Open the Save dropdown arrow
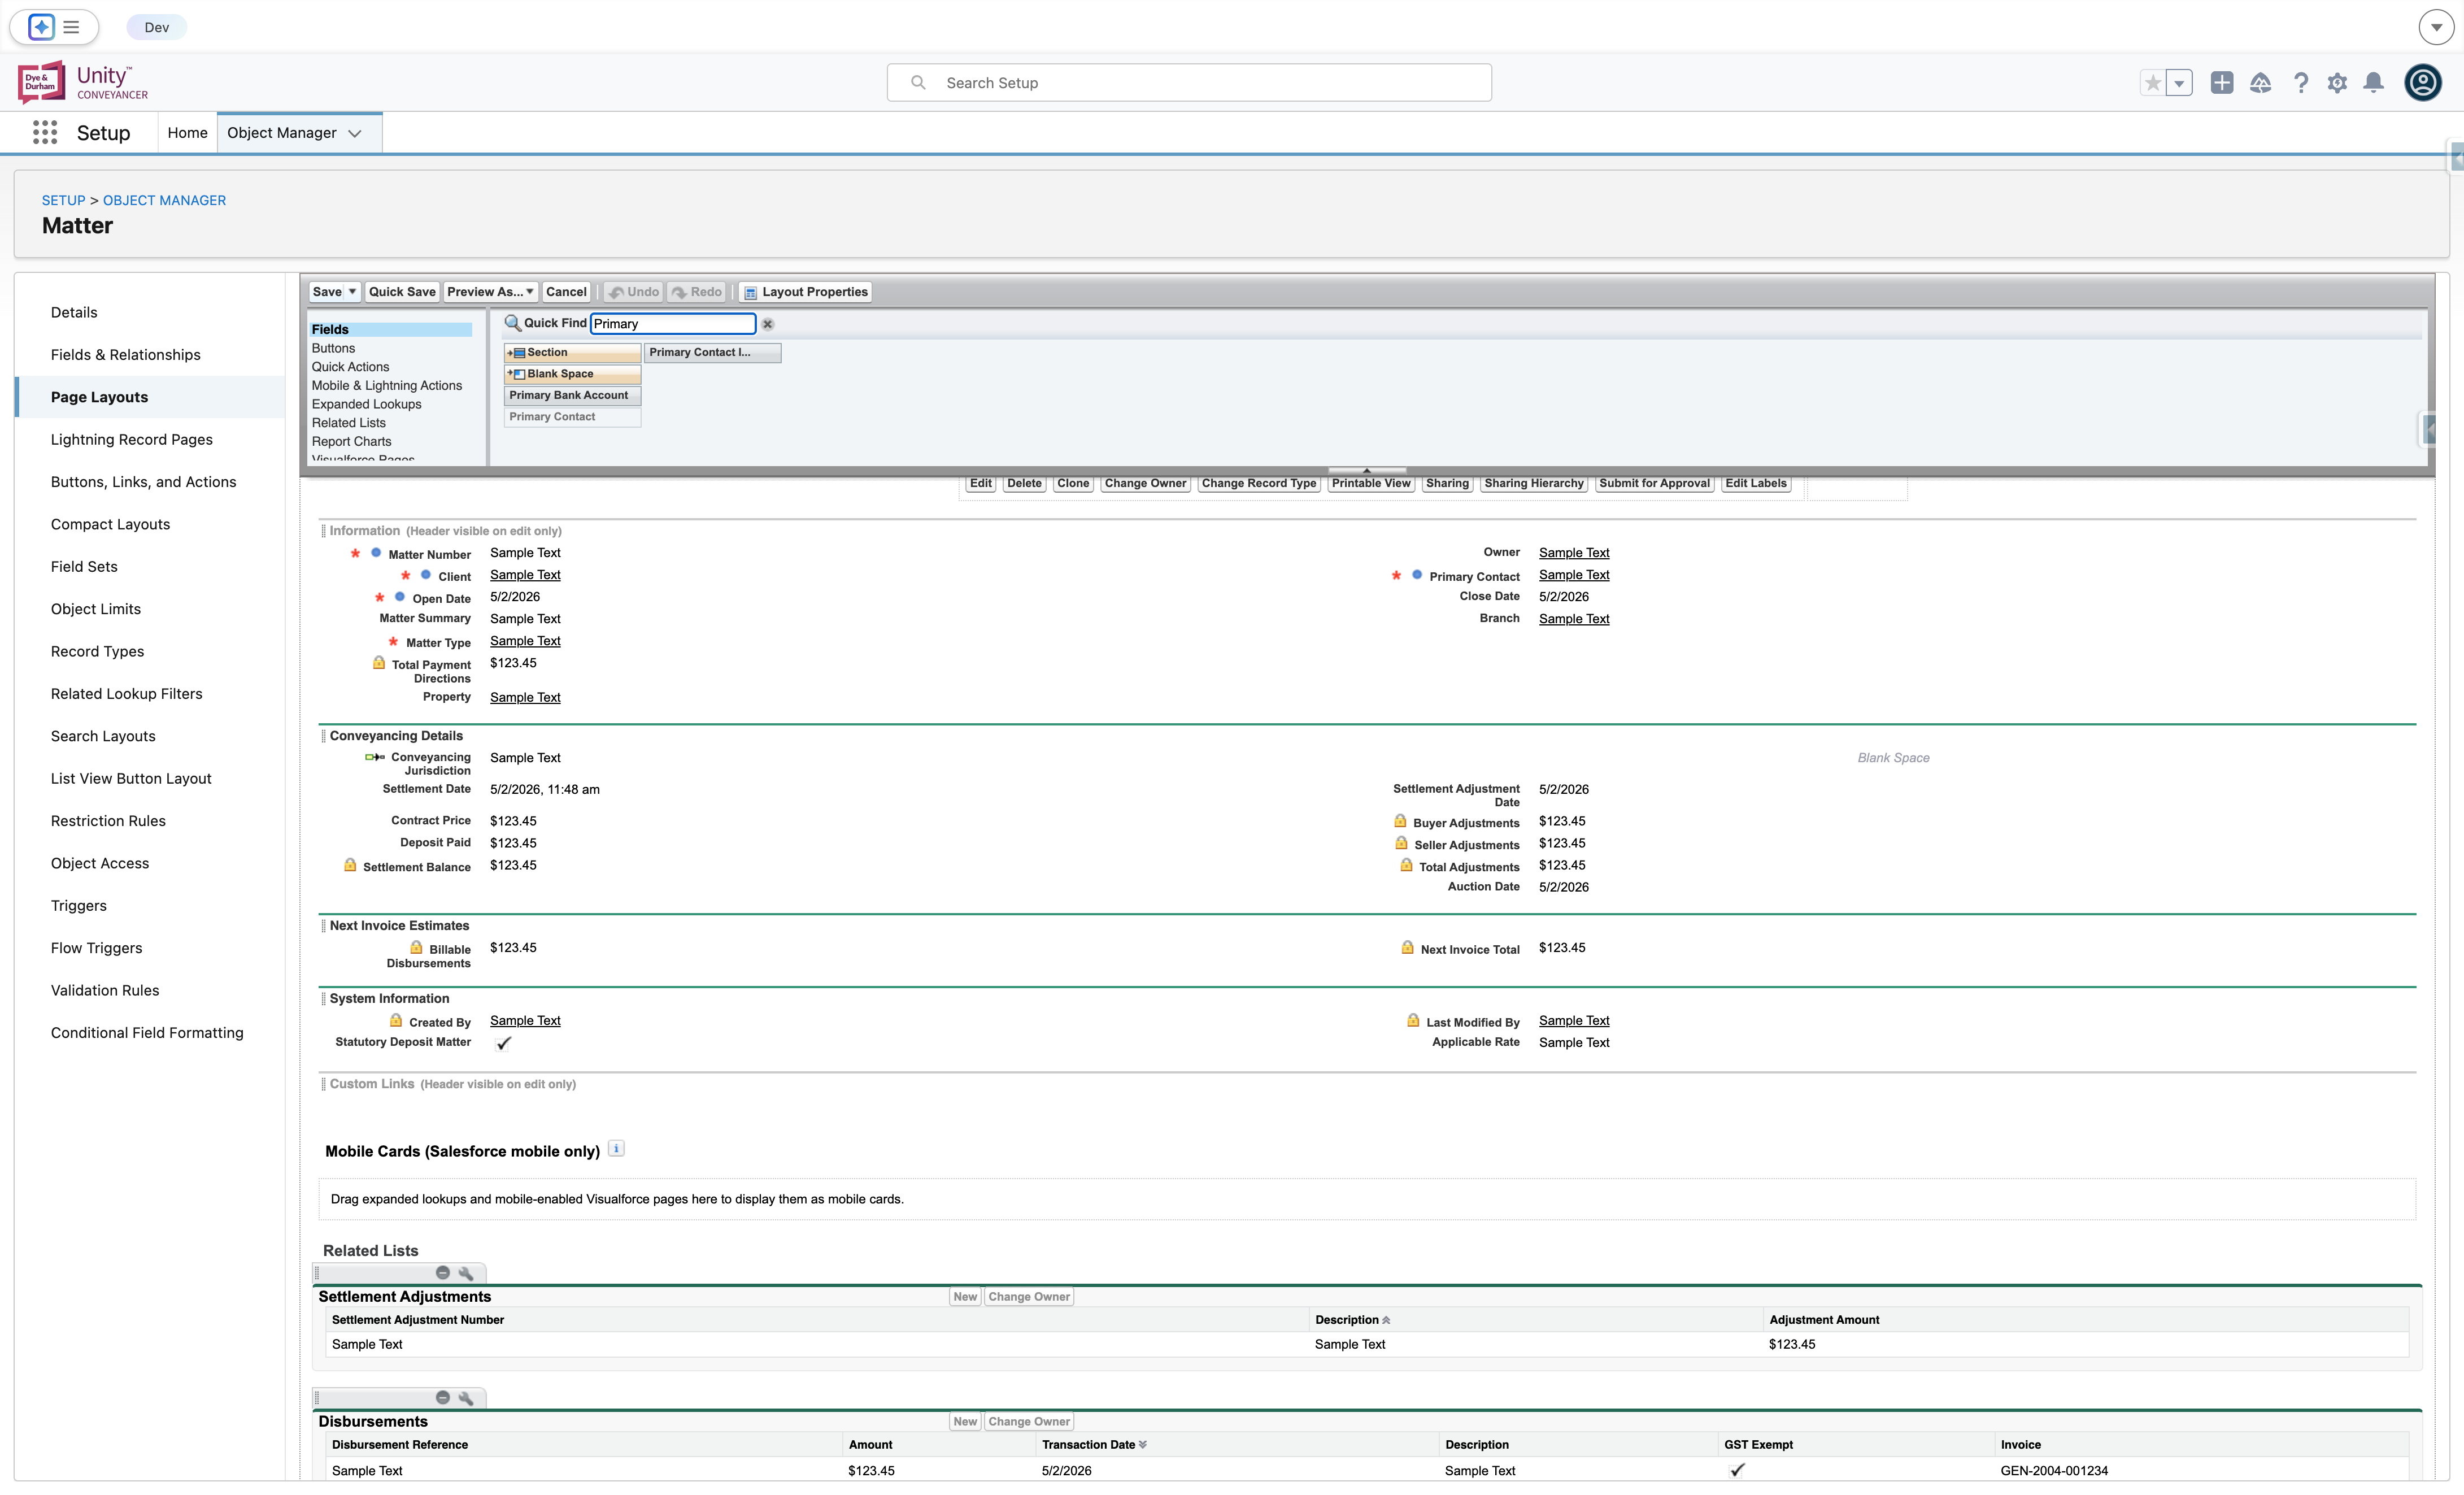 pyautogui.click(x=352, y=292)
